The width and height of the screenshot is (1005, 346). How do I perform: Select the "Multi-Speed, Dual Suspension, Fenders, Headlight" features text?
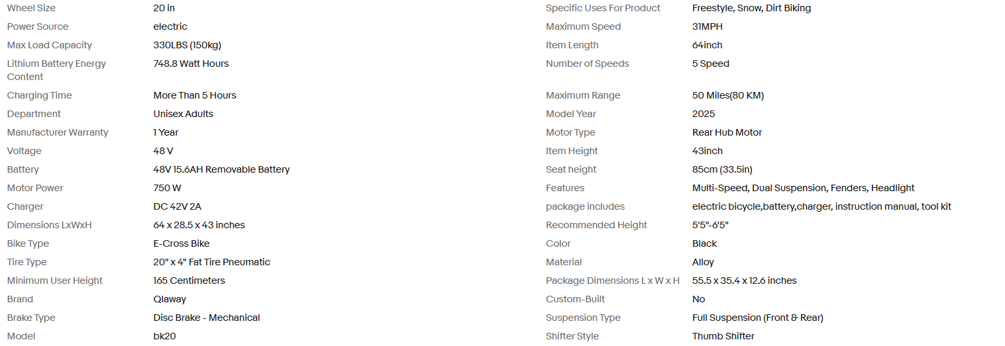[803, 189]
